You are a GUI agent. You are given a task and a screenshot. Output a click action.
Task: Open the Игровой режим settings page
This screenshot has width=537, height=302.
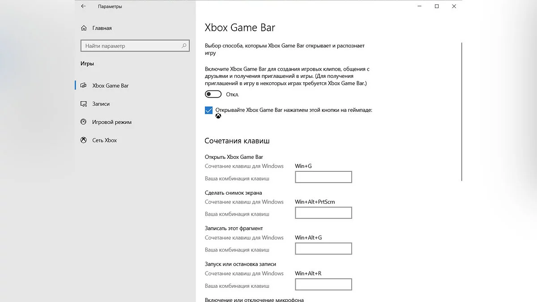click(x=112, y=122)
